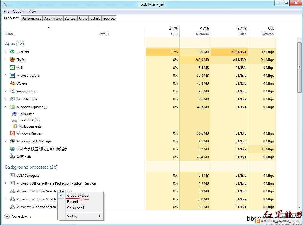Screen dimensions: 303x225
Task: Click the vertical scrollbar thumb
Action: click(x=299, y=67)
